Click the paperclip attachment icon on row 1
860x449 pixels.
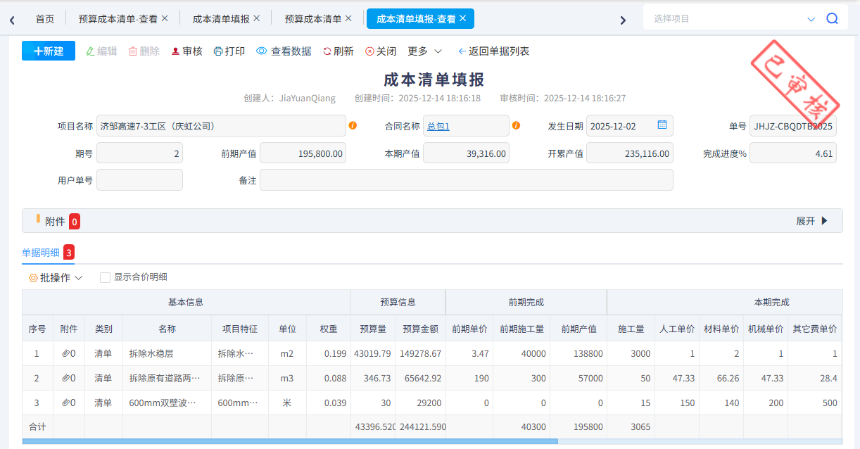tap(64, 353)
